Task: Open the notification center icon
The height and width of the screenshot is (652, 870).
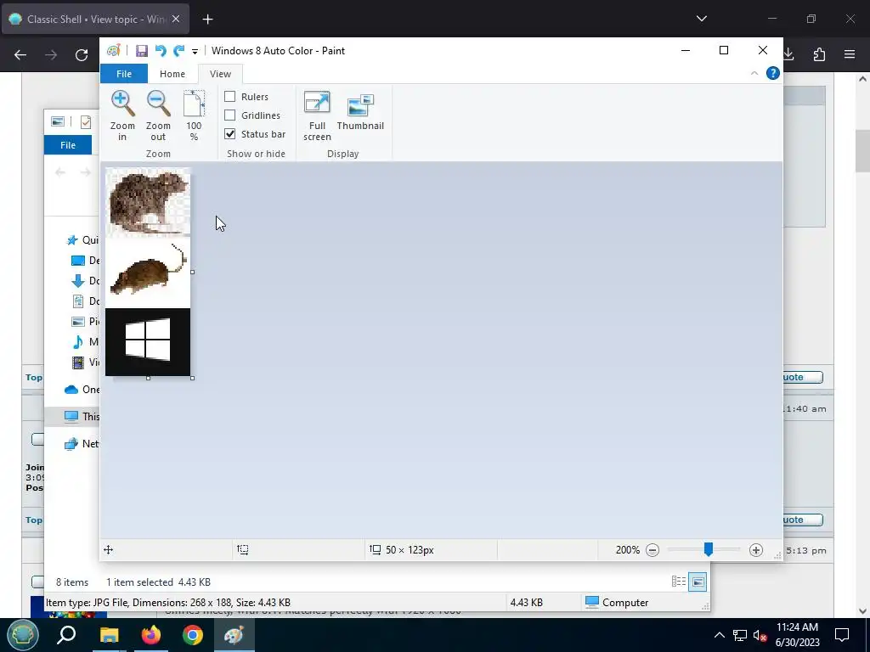Action: (x=842, y=635)
